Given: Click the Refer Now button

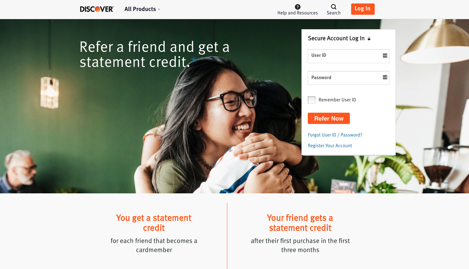Looking at the screenshot, I should (x=329, y=118).
